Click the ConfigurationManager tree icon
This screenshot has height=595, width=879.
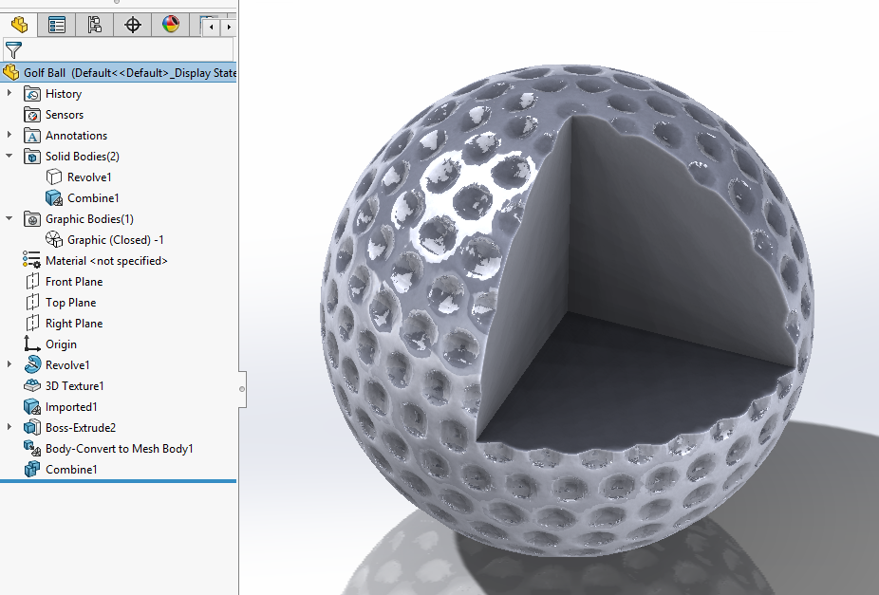click(94, 25)
